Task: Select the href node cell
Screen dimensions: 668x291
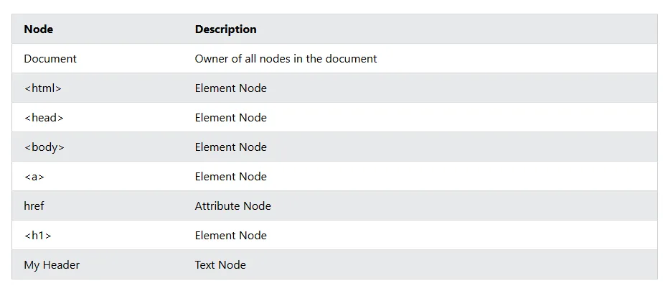Action: tap(34, 206)
